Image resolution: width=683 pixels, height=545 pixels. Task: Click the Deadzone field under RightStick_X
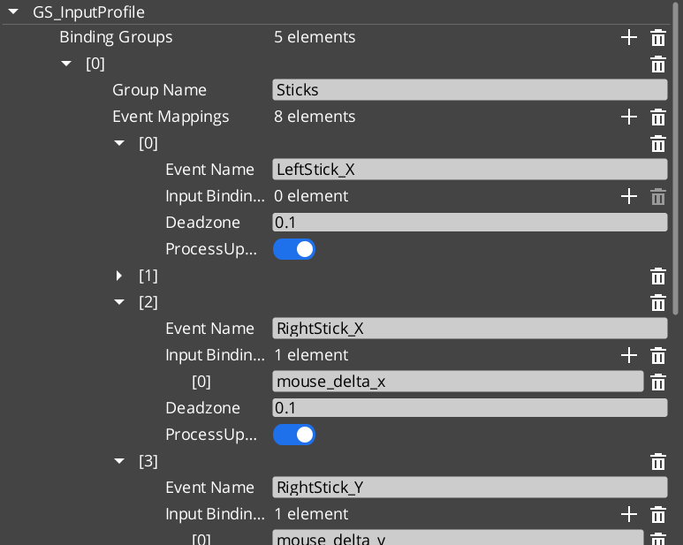pos(469,408)
